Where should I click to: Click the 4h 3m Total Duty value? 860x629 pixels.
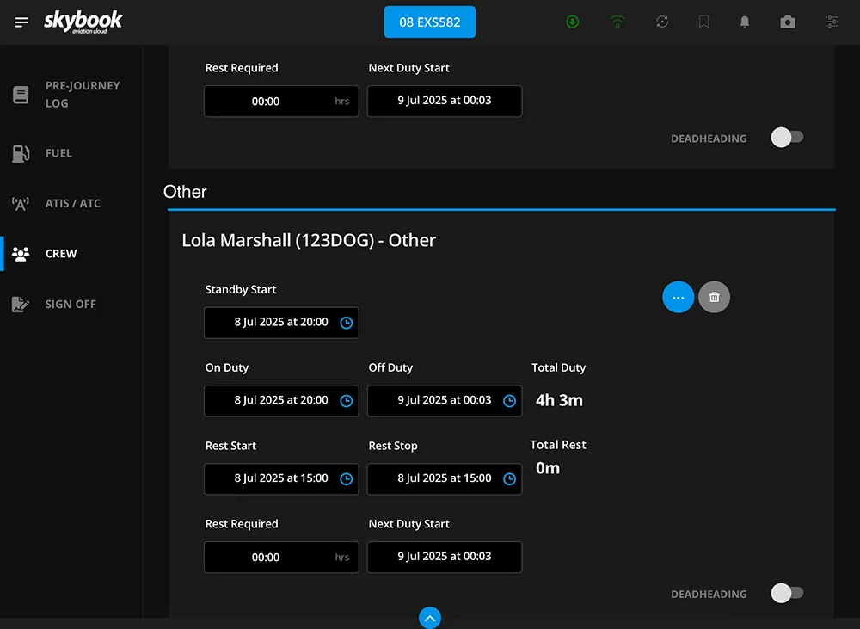tap(559, 400)
